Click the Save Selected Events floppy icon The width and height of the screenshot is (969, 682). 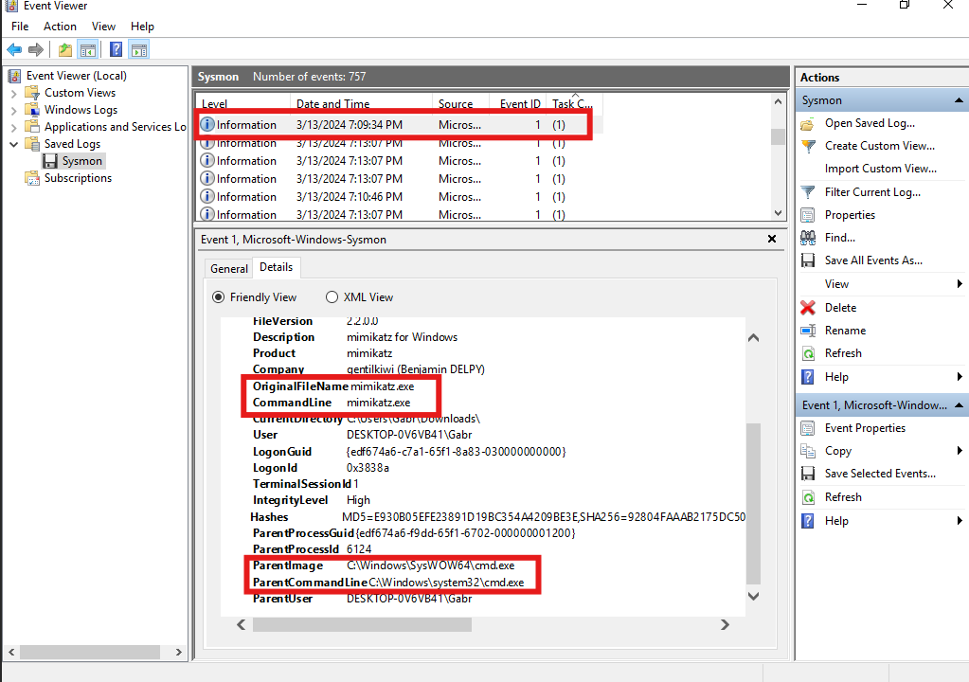tap(808, 474)
